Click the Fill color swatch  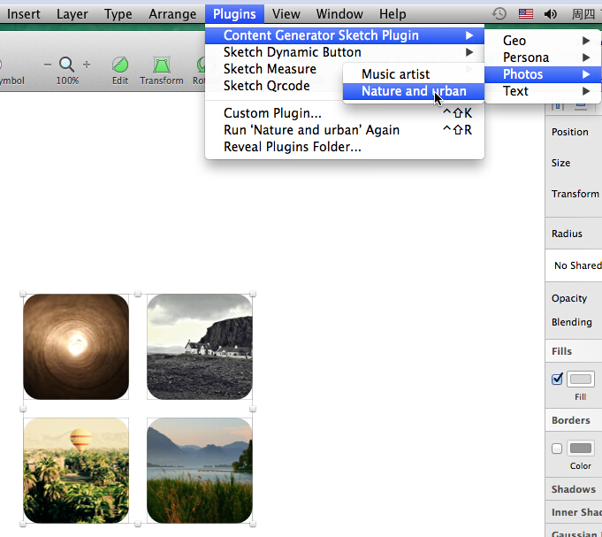[581, 380]
